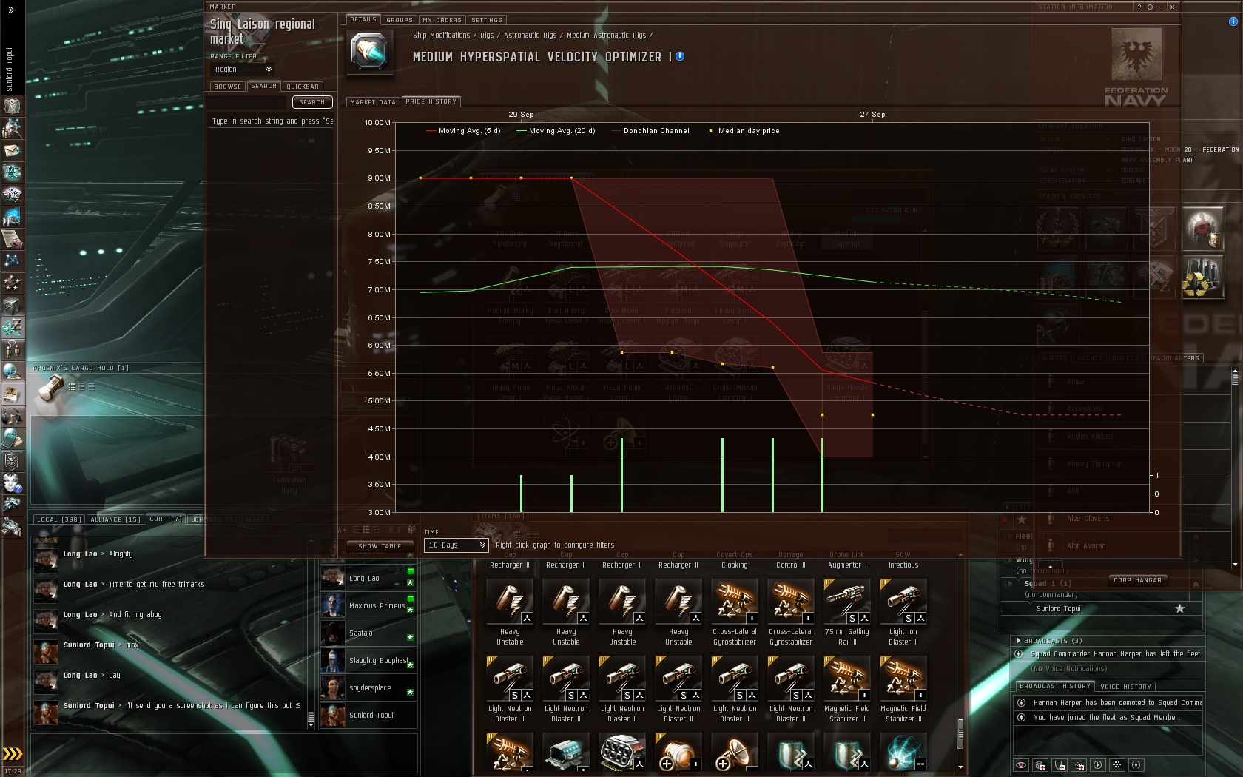Click the station guests list scrollbar handle
The image size is (1243, 777).
click(x=1235, y=377)
